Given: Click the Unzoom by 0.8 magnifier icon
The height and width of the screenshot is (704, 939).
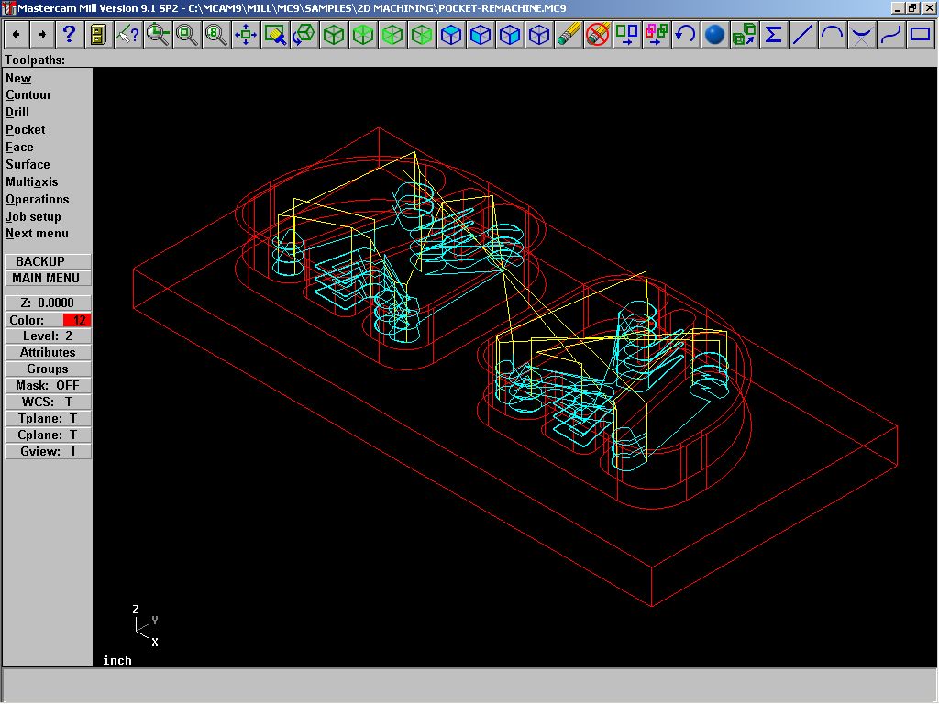Looking at the screenshot, I should point(215,35).
